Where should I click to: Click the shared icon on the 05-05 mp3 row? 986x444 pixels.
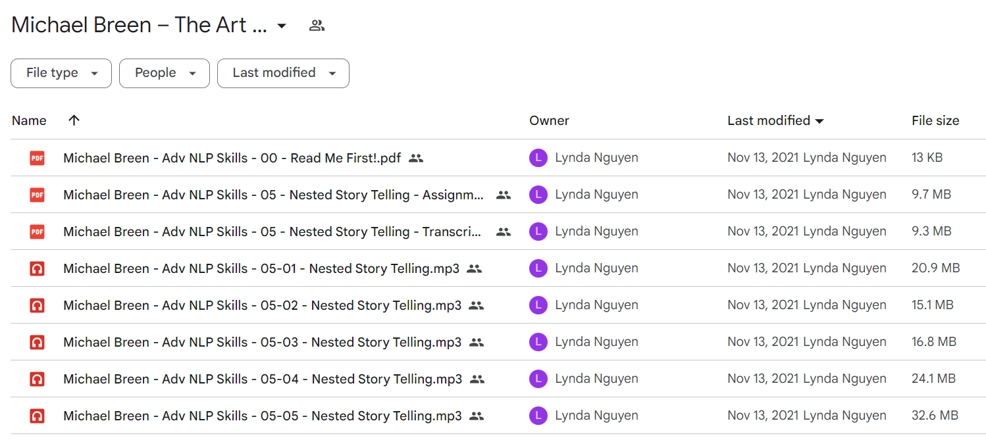[x=477, y=416]
